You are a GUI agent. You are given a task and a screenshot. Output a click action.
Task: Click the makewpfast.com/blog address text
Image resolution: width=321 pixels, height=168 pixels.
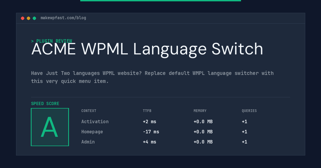(x=63, y=18)
